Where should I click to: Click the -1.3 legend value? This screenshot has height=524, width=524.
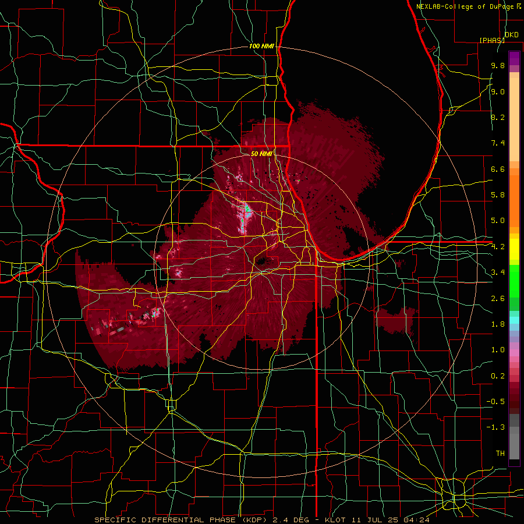[x=495, y=427]
